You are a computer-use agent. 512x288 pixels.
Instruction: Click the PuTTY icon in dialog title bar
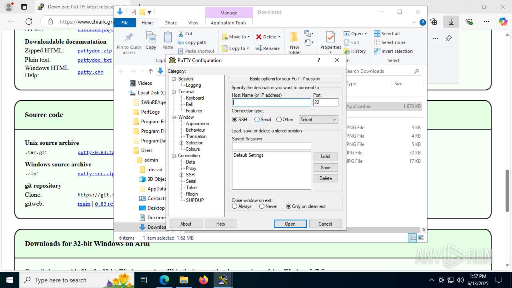point(172,60)
